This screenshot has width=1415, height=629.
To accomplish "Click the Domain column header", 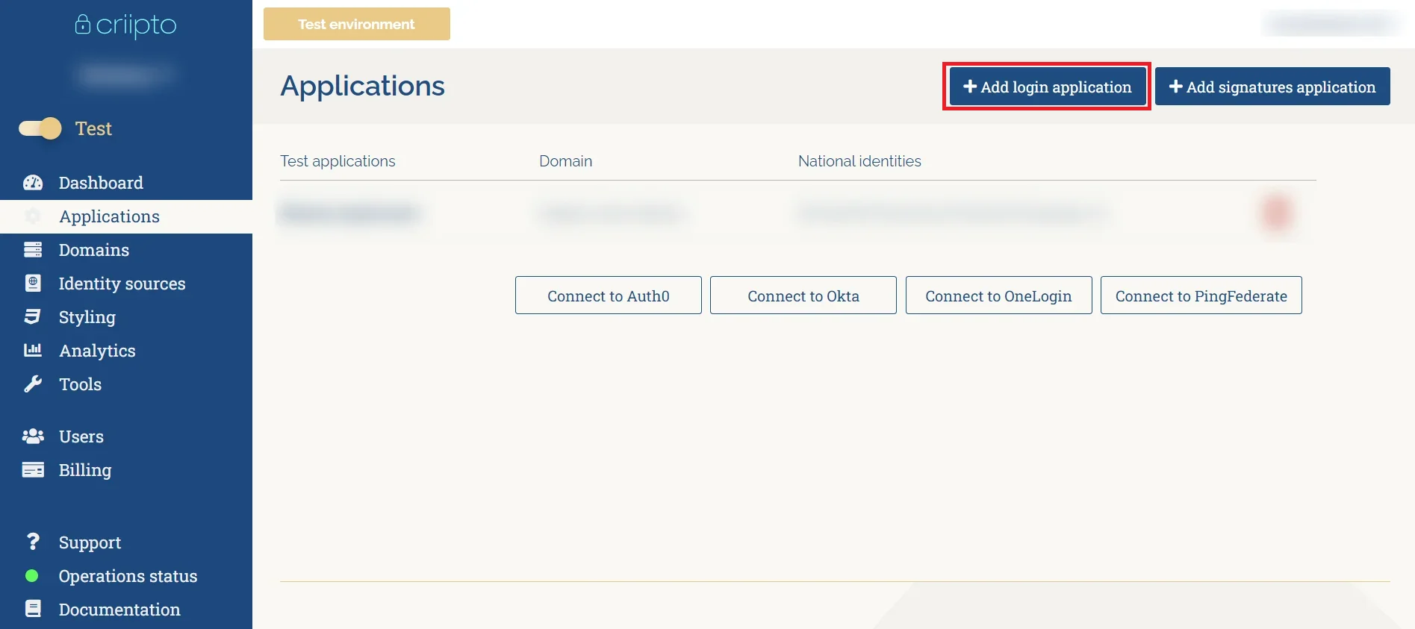I will 565,161.
